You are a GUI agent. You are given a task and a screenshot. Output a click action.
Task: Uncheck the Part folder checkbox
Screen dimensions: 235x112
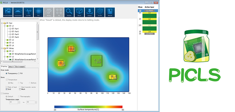[7, 23]
